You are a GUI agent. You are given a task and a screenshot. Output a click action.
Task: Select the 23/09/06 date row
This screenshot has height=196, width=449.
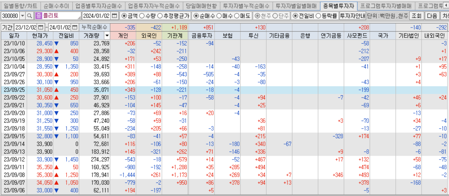click(x=14, y=190)
